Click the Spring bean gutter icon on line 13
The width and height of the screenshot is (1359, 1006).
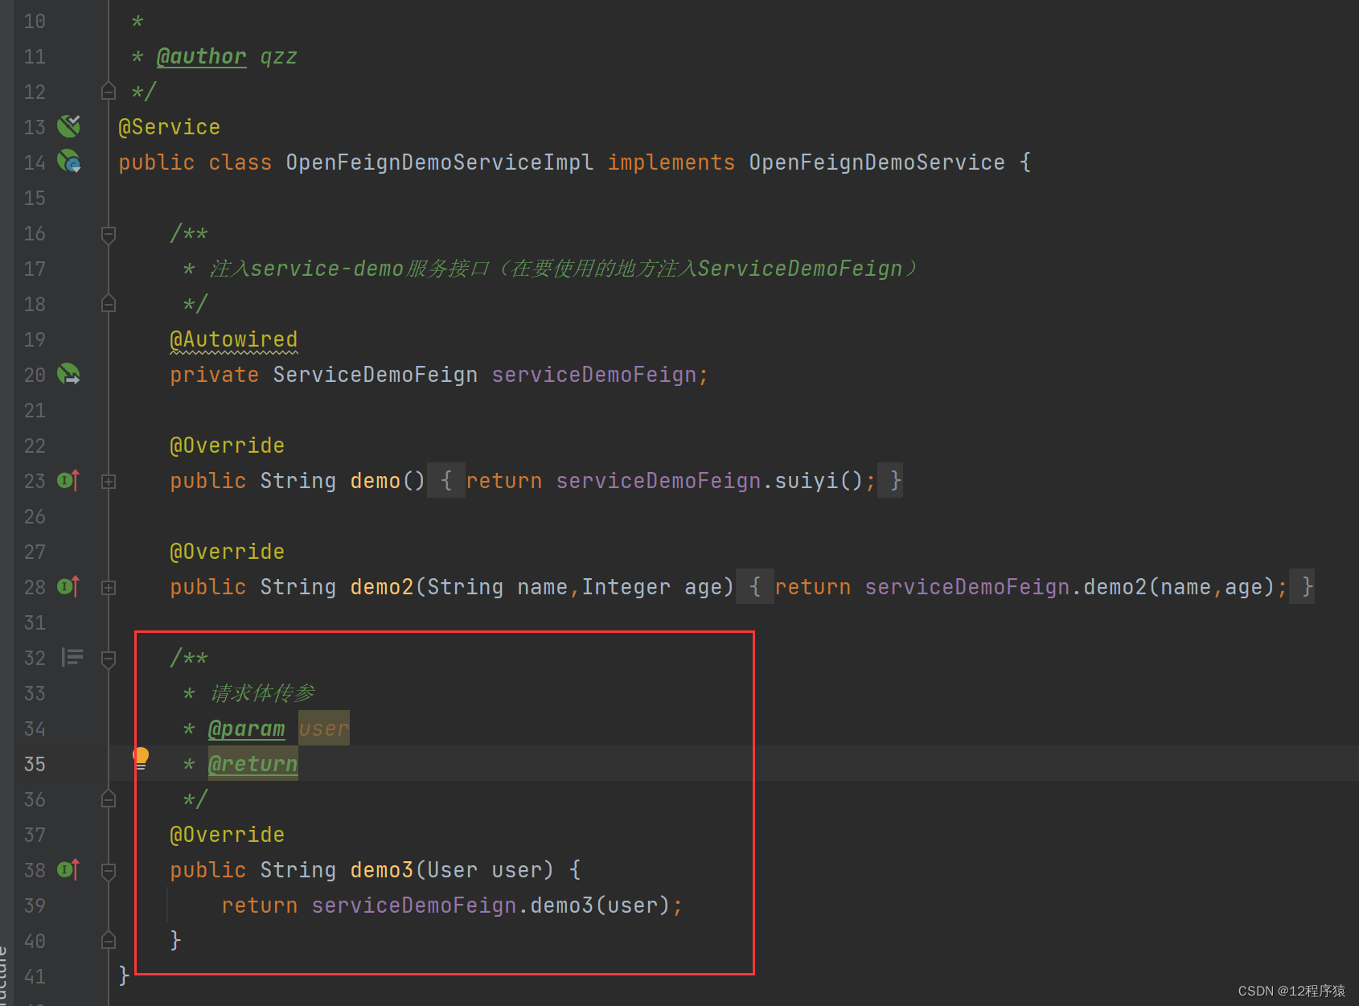tap(68, 126)
